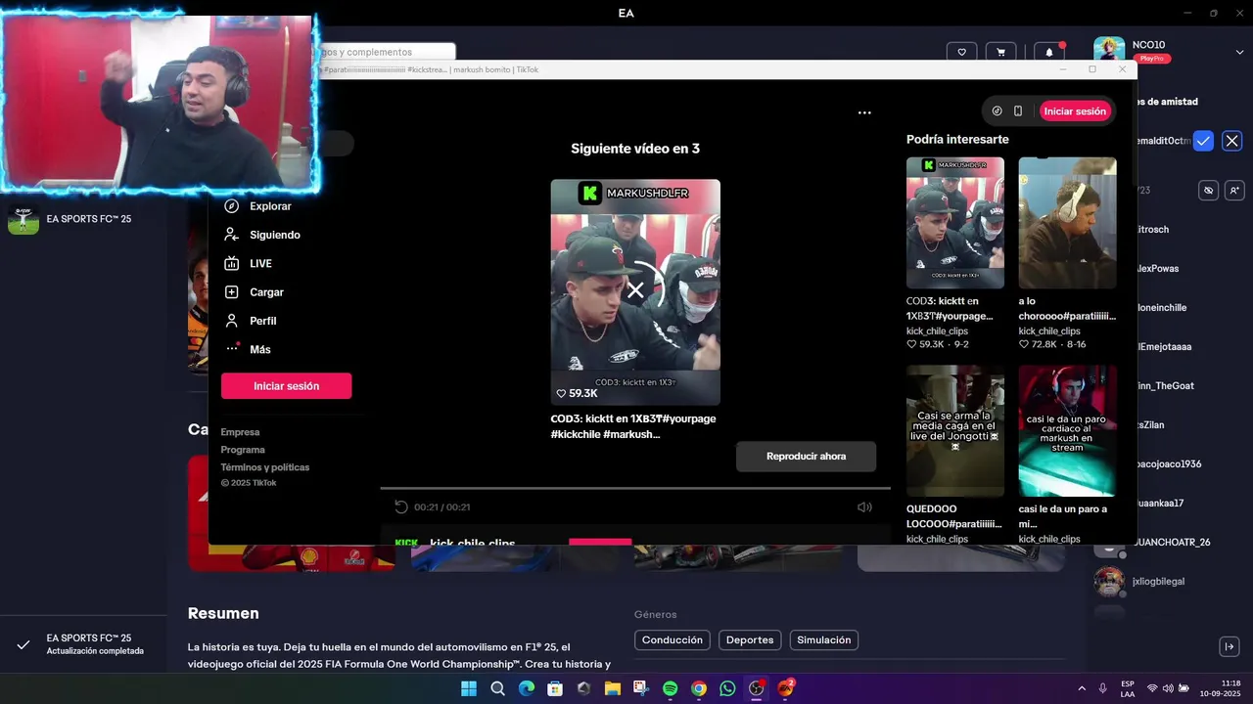Click the pink sidebar Iniciar sesión button
The width and height of the screenshot is (1253, 704).
pos(286,386)
